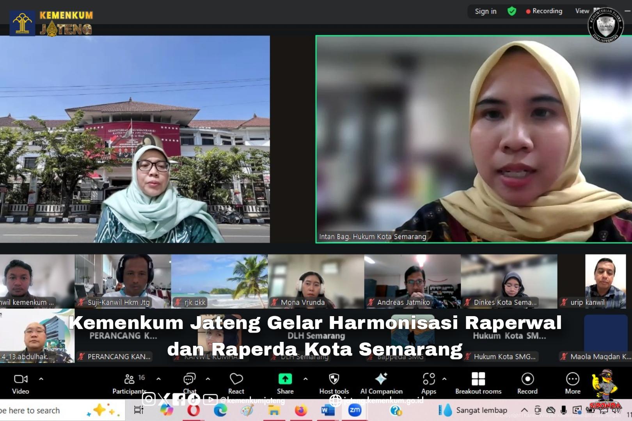This screenshot has width=632, height=421.
Task: Open the React emoji menu
Action: (236, 384)
